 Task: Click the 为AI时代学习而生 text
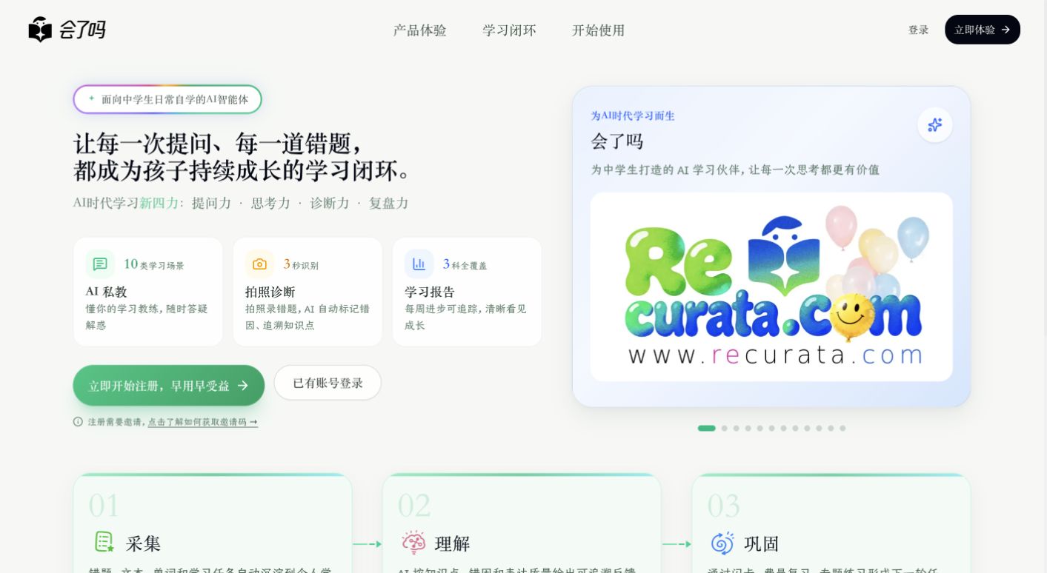point(633,115)
